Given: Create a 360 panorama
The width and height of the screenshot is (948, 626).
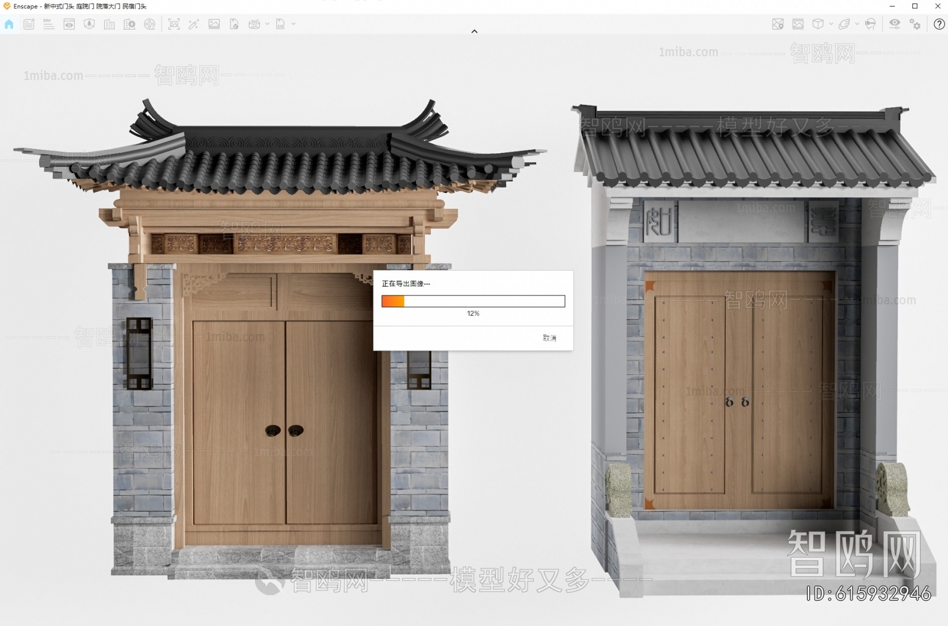Looking at the screenshot, I should [254, 24].
